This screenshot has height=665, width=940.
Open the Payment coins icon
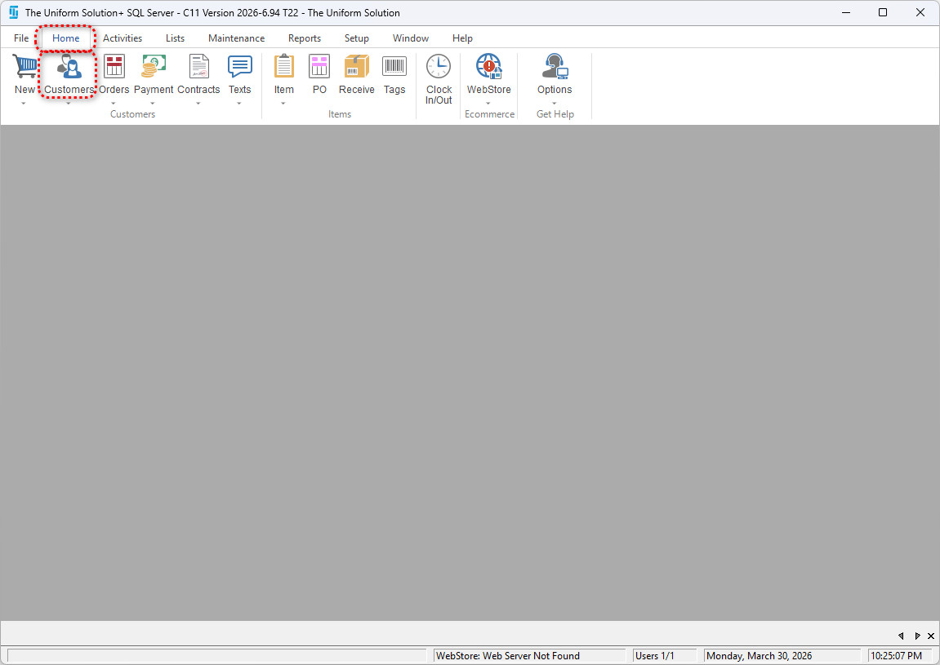(154, 67)
